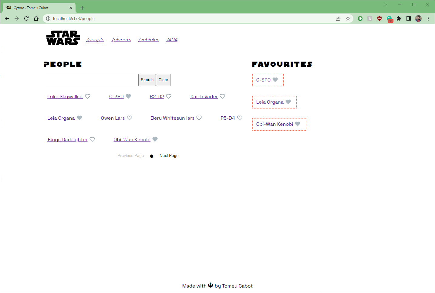Open a new browser tab
Viewport: 435px width, 293px height.
[82, 8]
